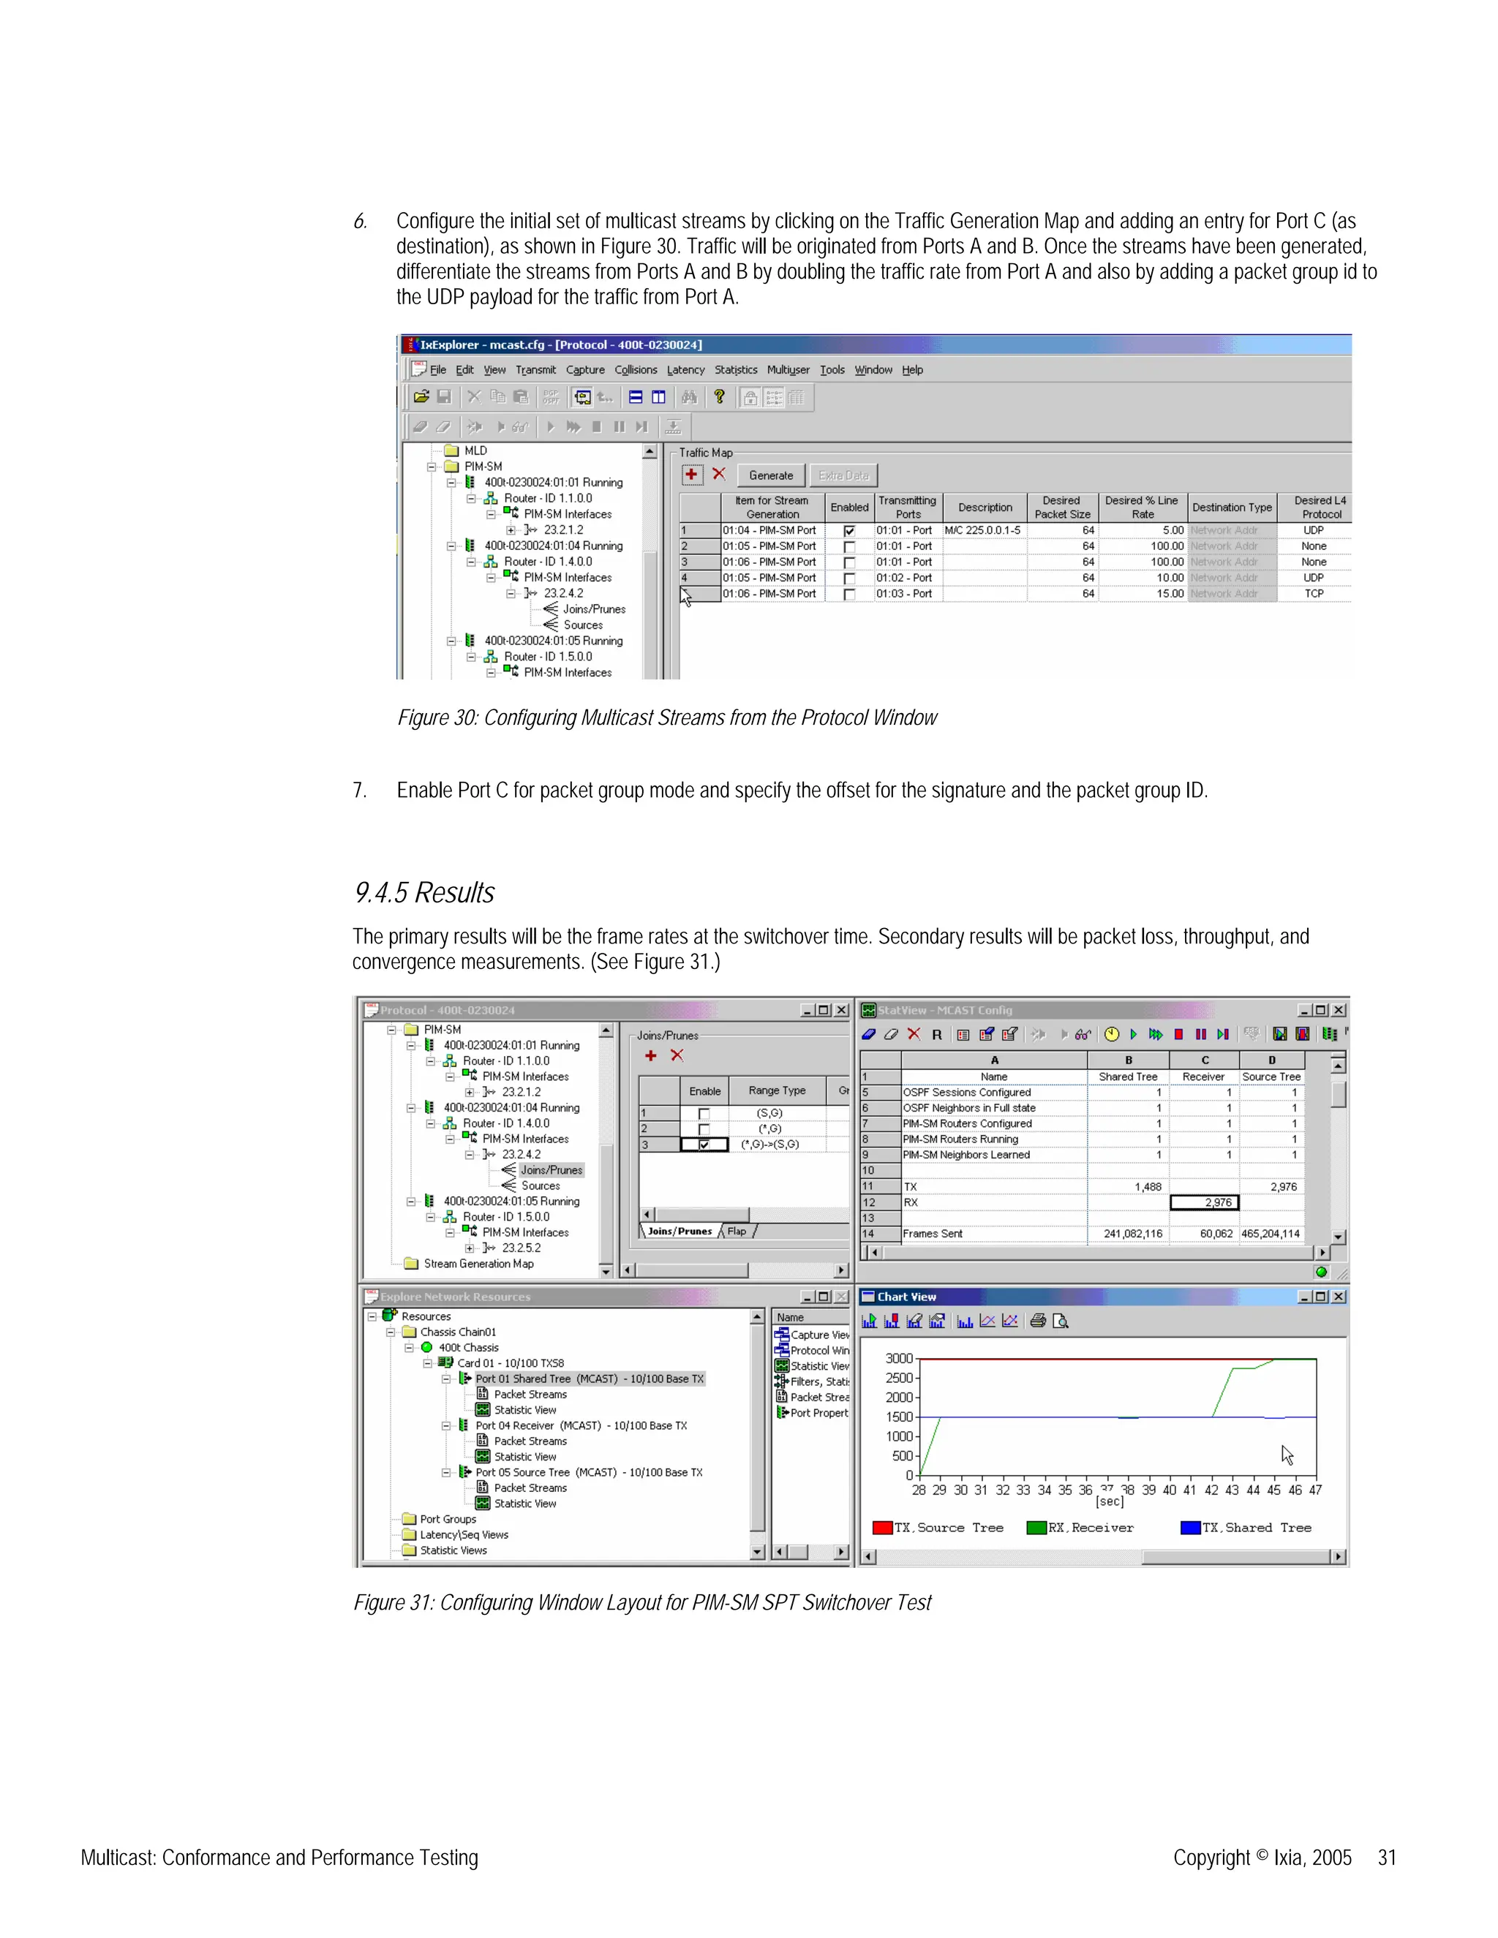Open the Transmit menu
Viewport: 1498px width, 1938px height.
coord(535,370)
